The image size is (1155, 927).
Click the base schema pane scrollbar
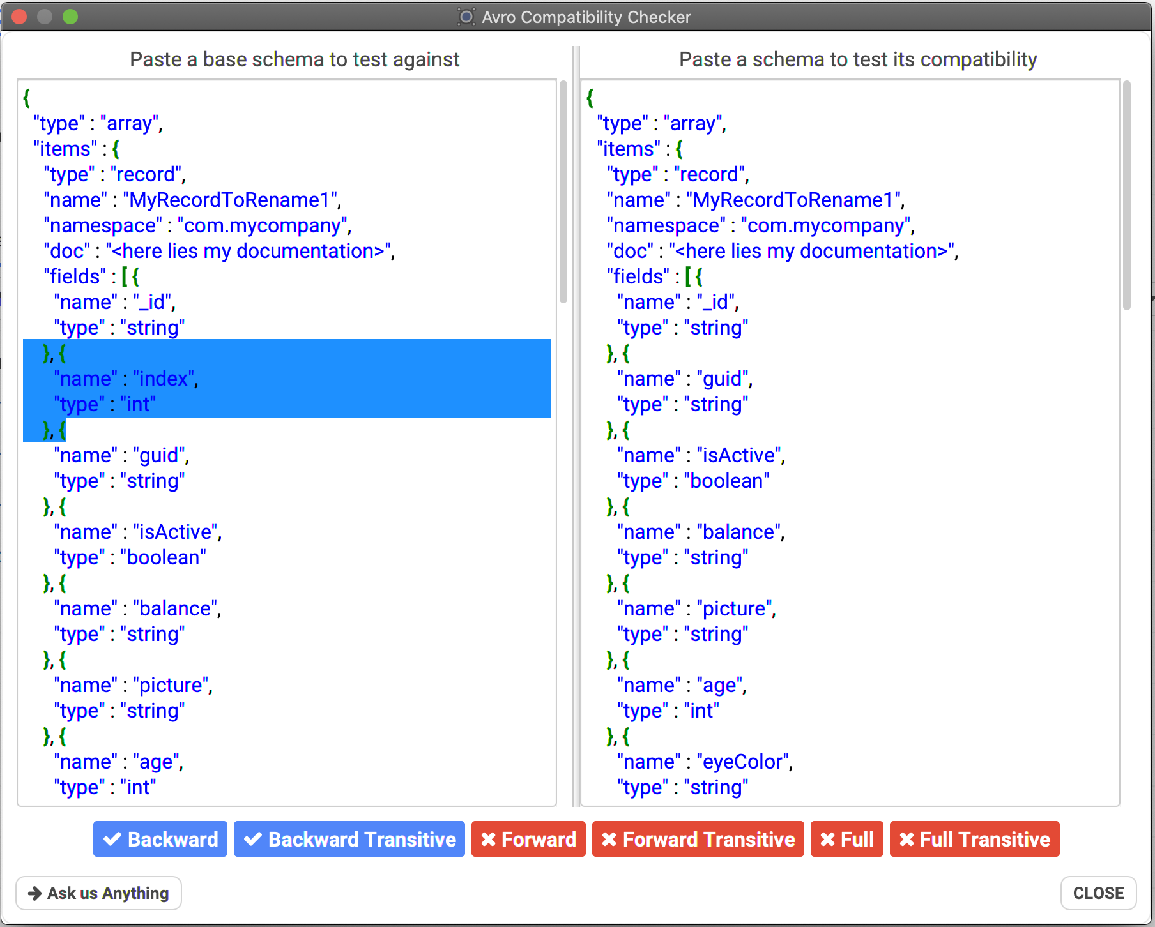tap(563, 192)
